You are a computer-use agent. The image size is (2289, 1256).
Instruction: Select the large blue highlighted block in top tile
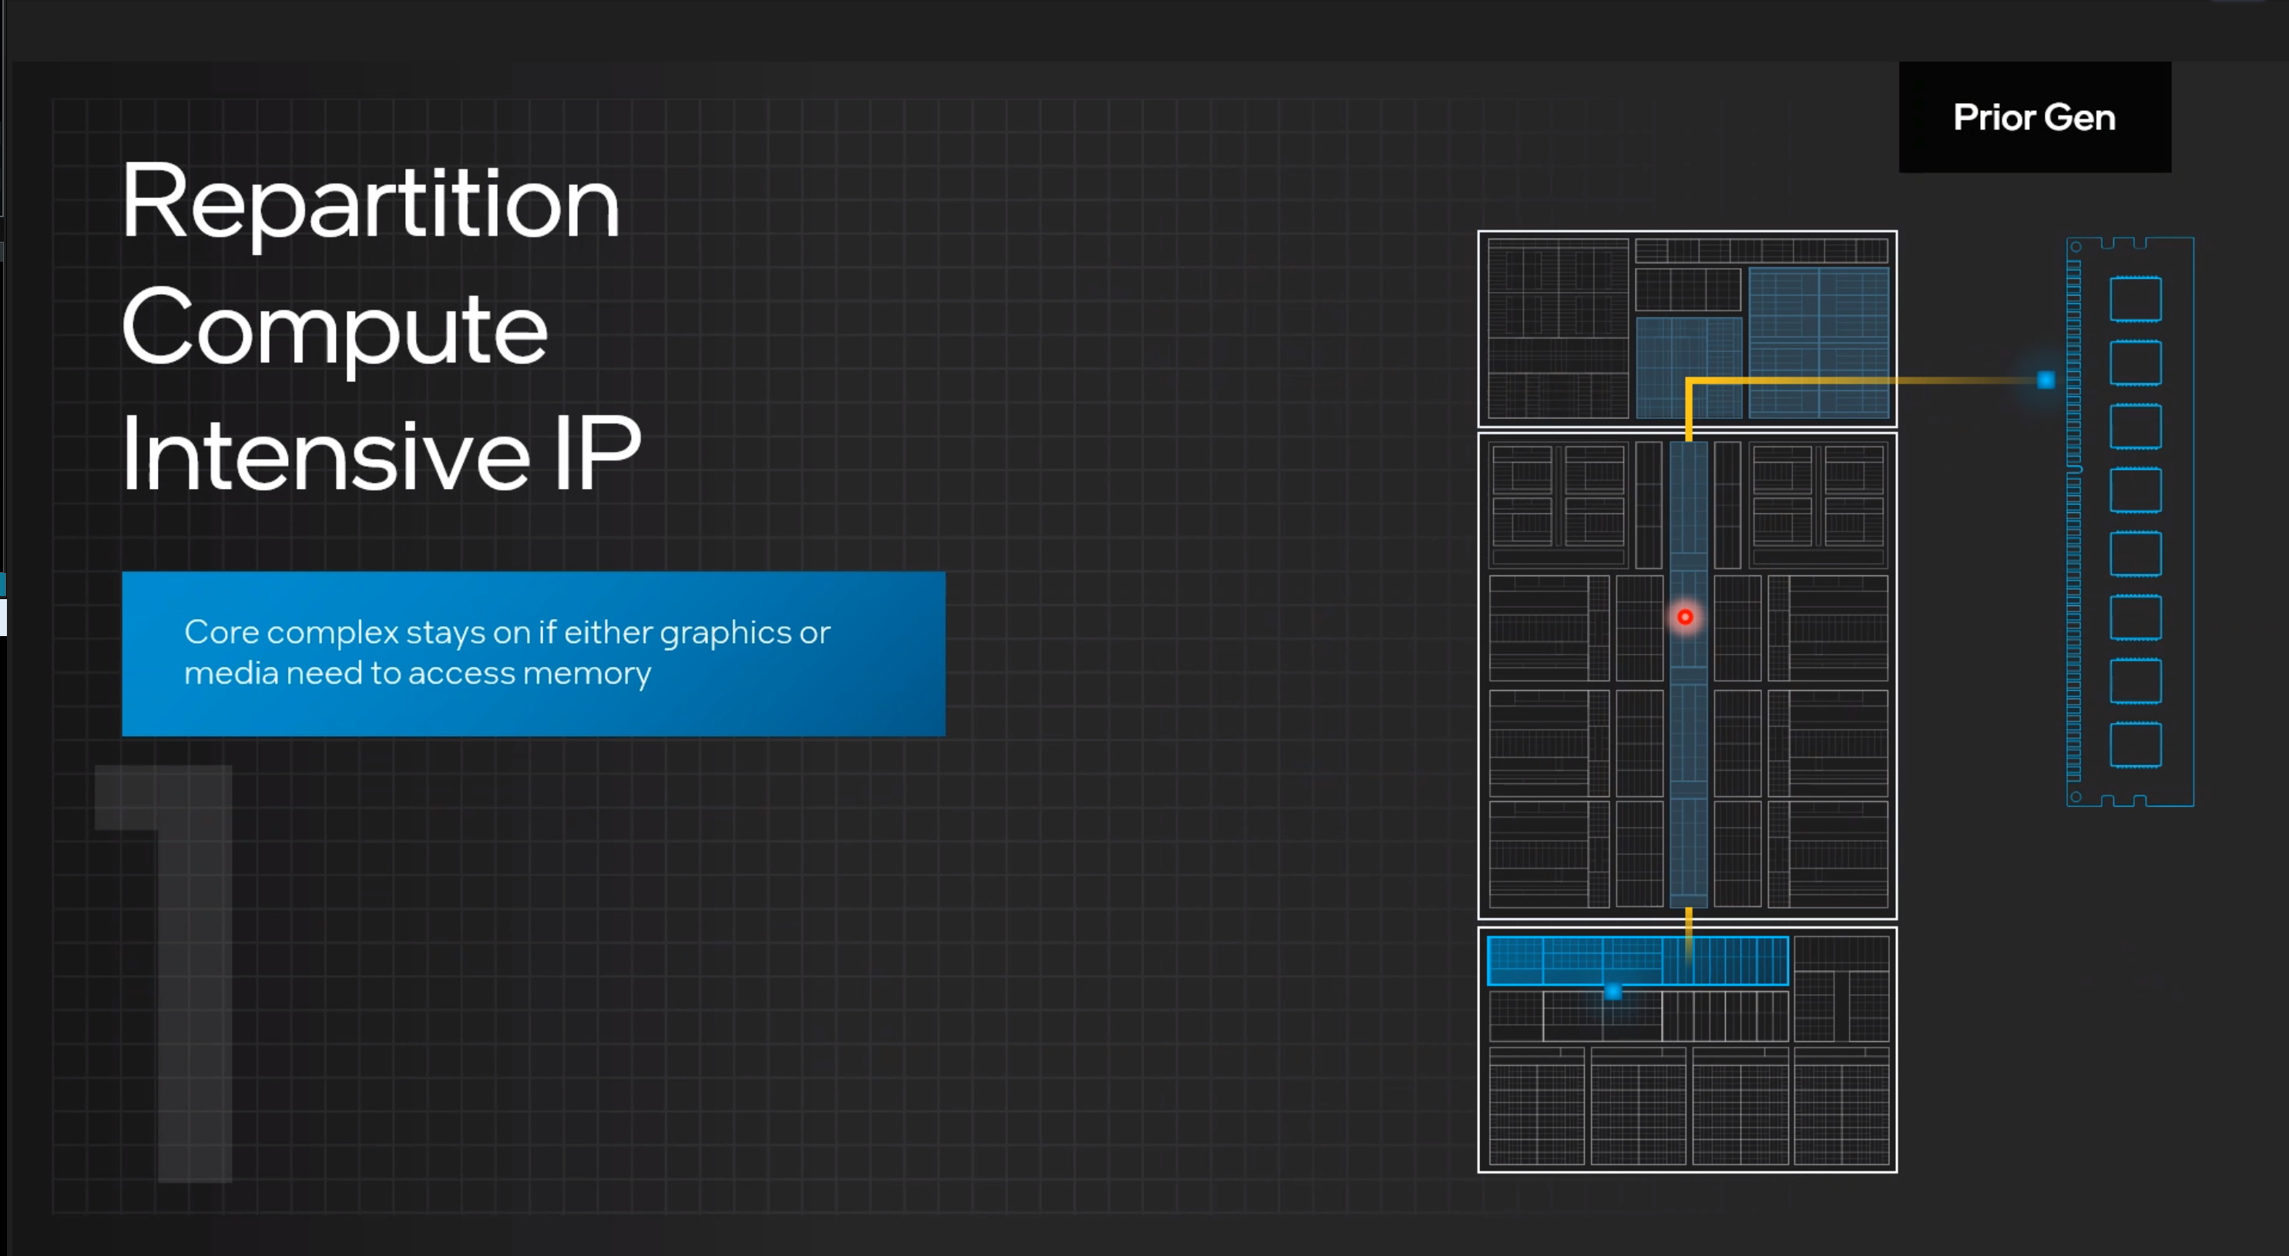1818,342
